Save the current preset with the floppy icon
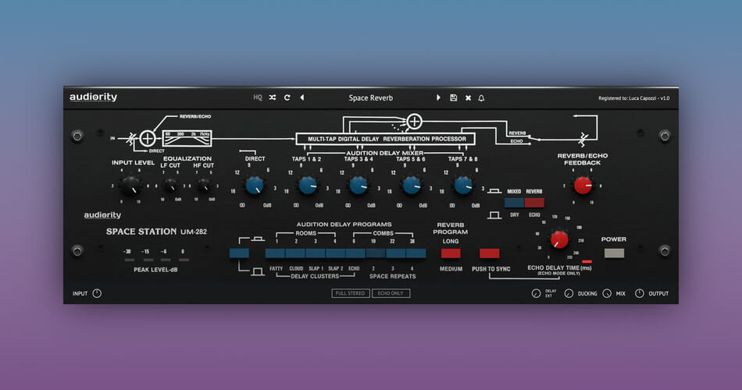The height and width of the screenshot is (390, 742). pyautogui.click(x=454, y=97)
